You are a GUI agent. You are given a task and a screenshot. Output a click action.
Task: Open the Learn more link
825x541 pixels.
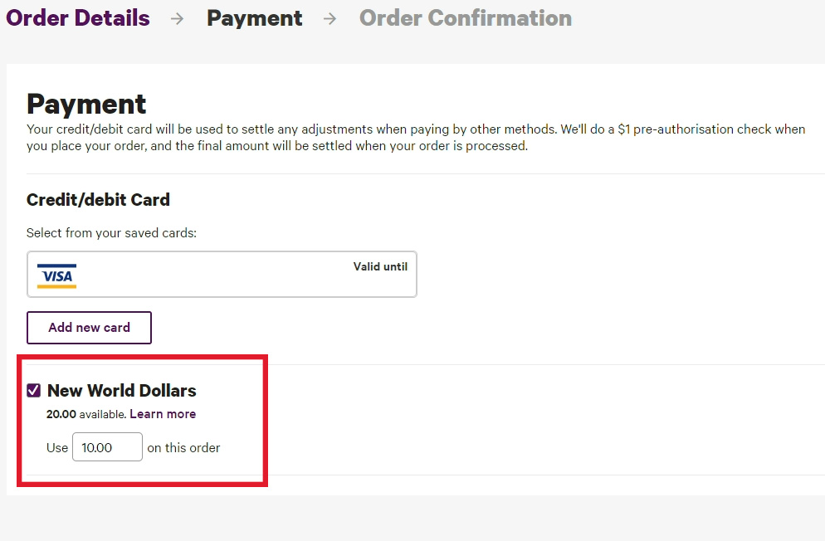click(x=163, y=413)
